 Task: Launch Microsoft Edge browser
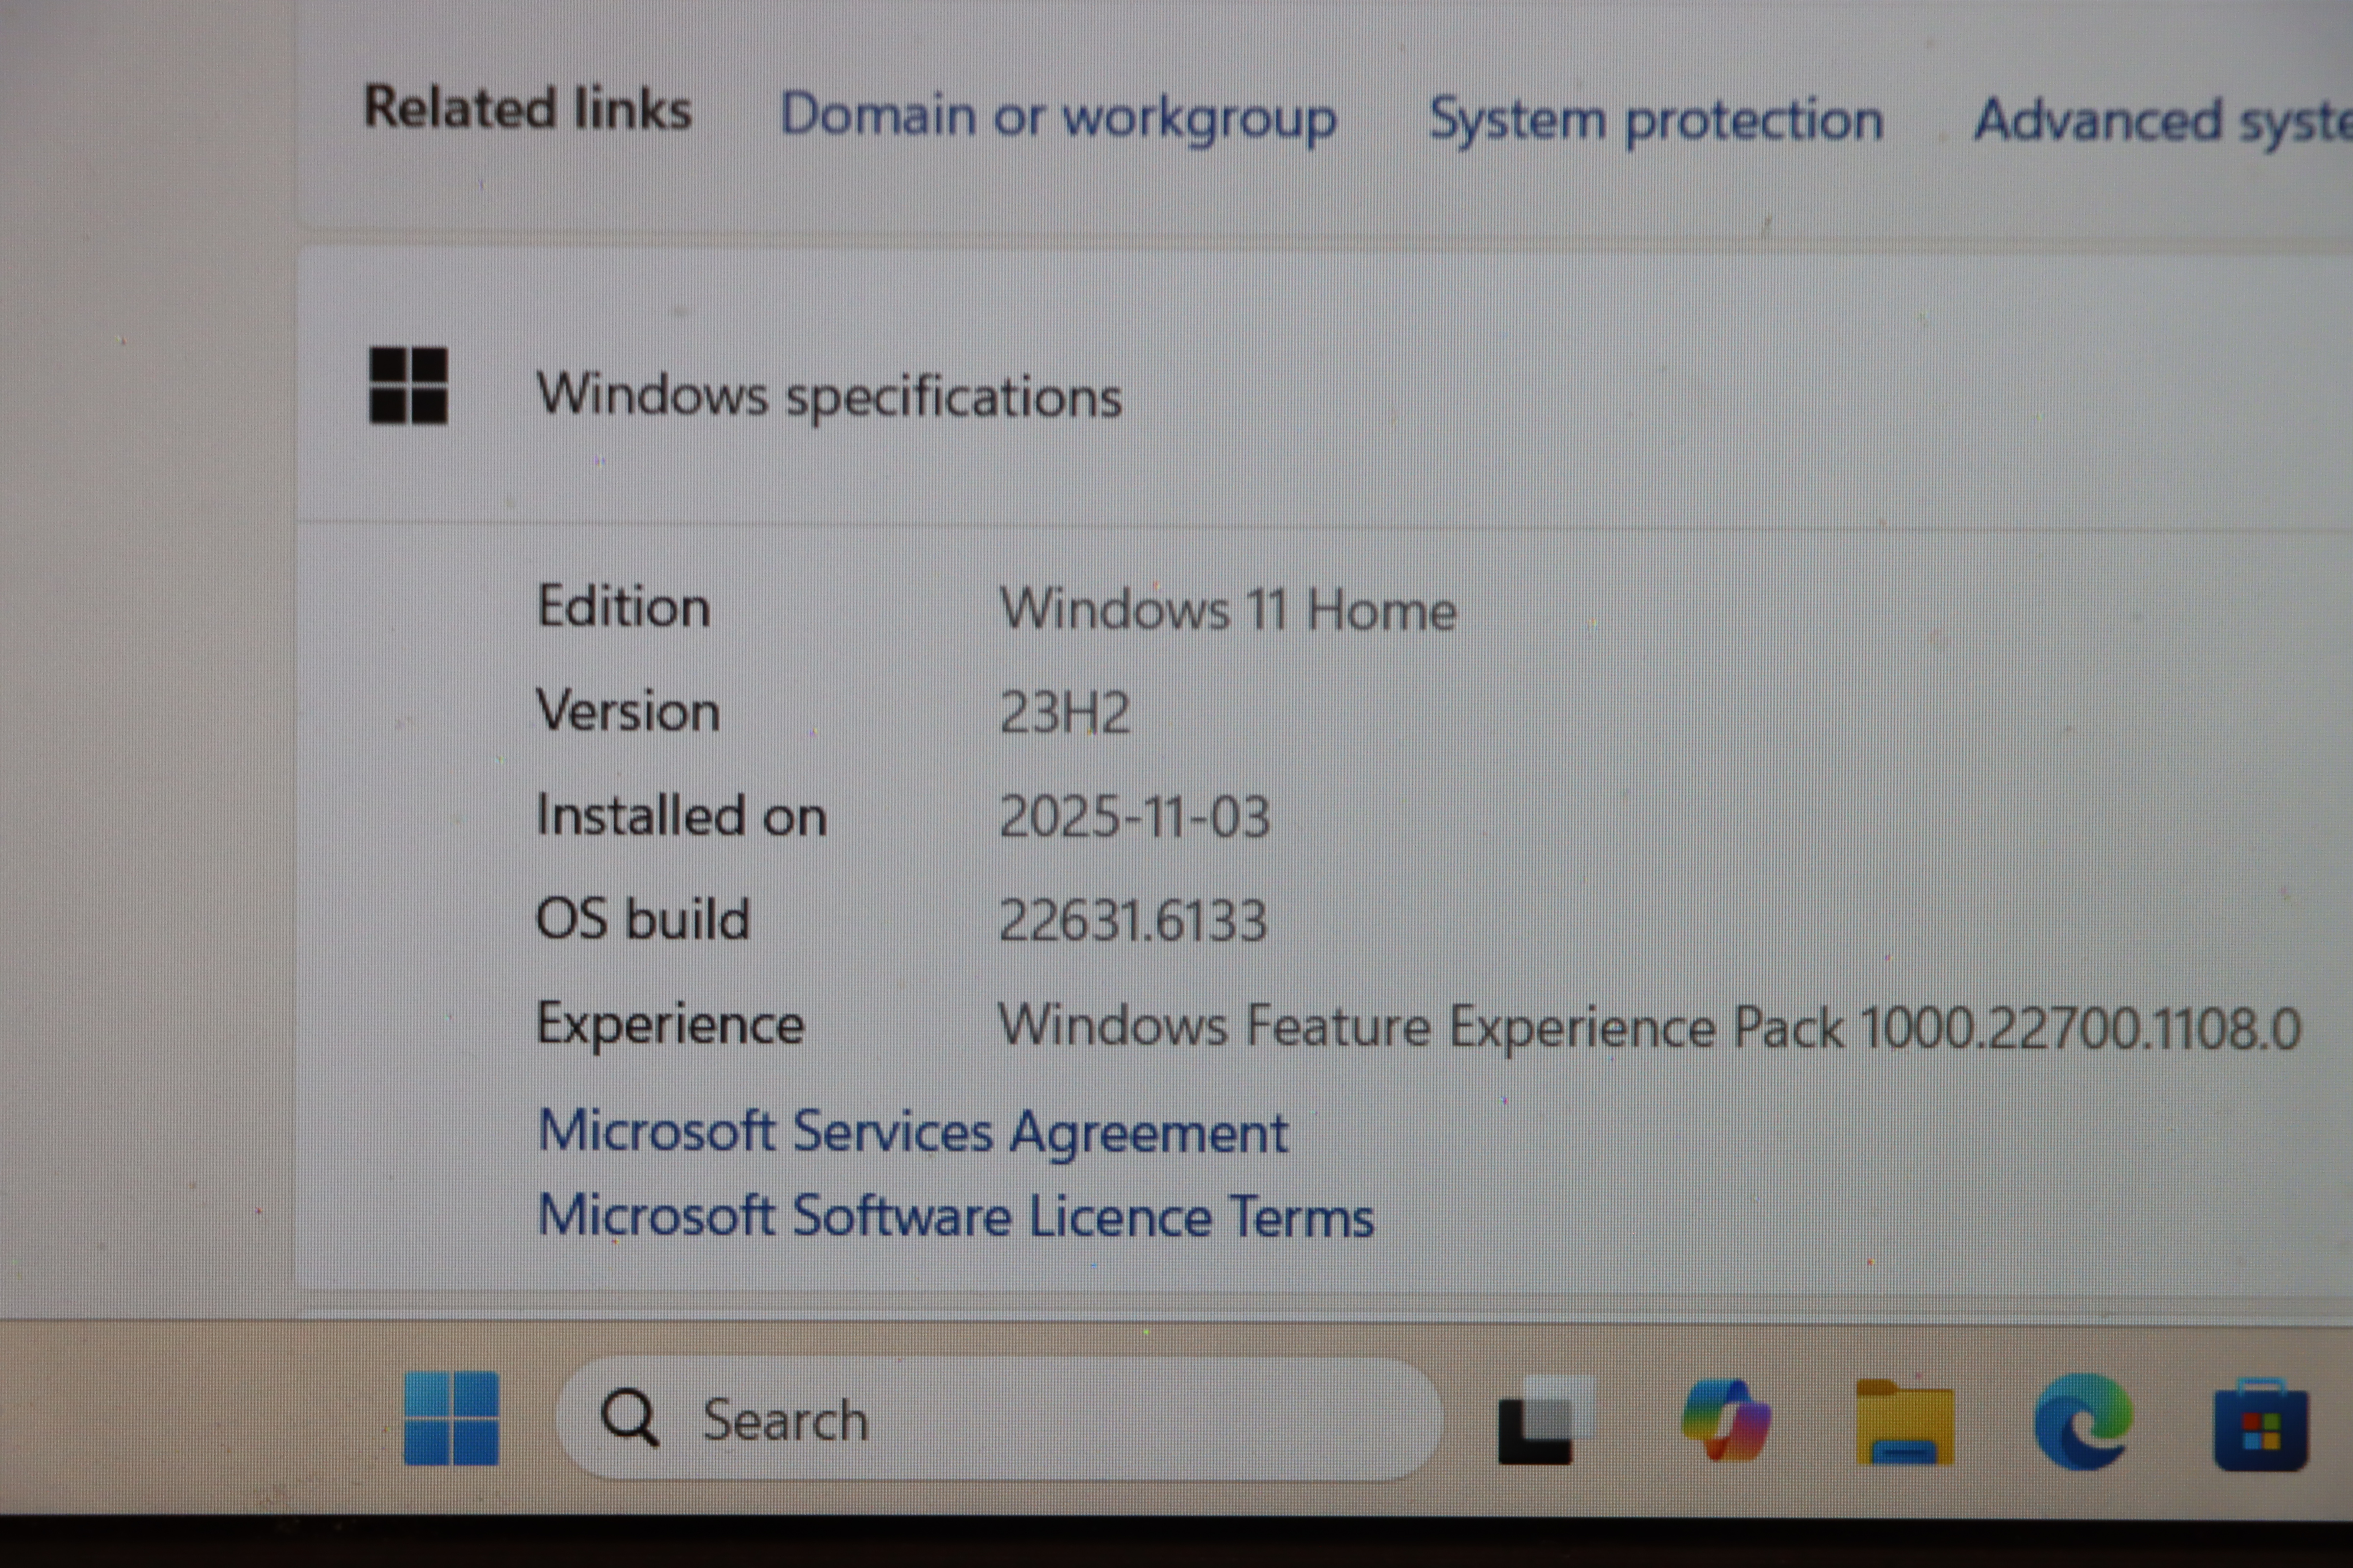pos(2083,1421)
